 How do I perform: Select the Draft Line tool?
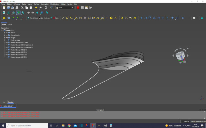63,18
